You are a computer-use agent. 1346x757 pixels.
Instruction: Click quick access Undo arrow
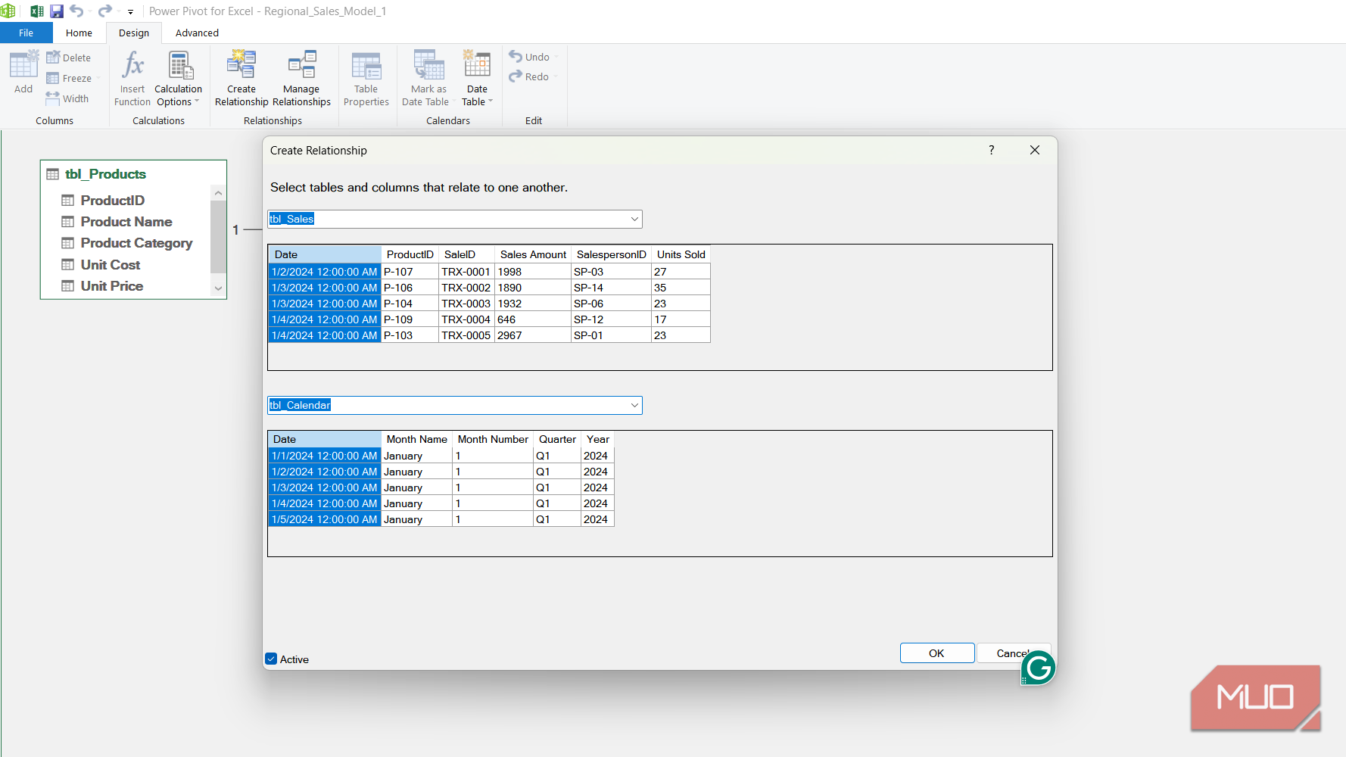[76, 11]
